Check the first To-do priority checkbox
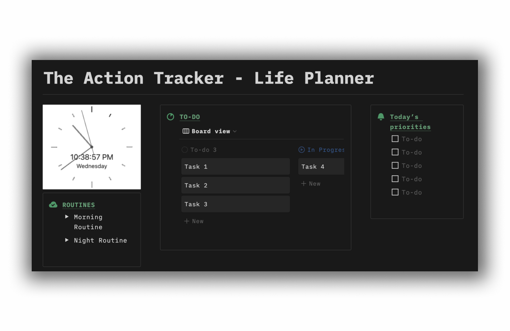The image size is (510, 331). (395, 139)
